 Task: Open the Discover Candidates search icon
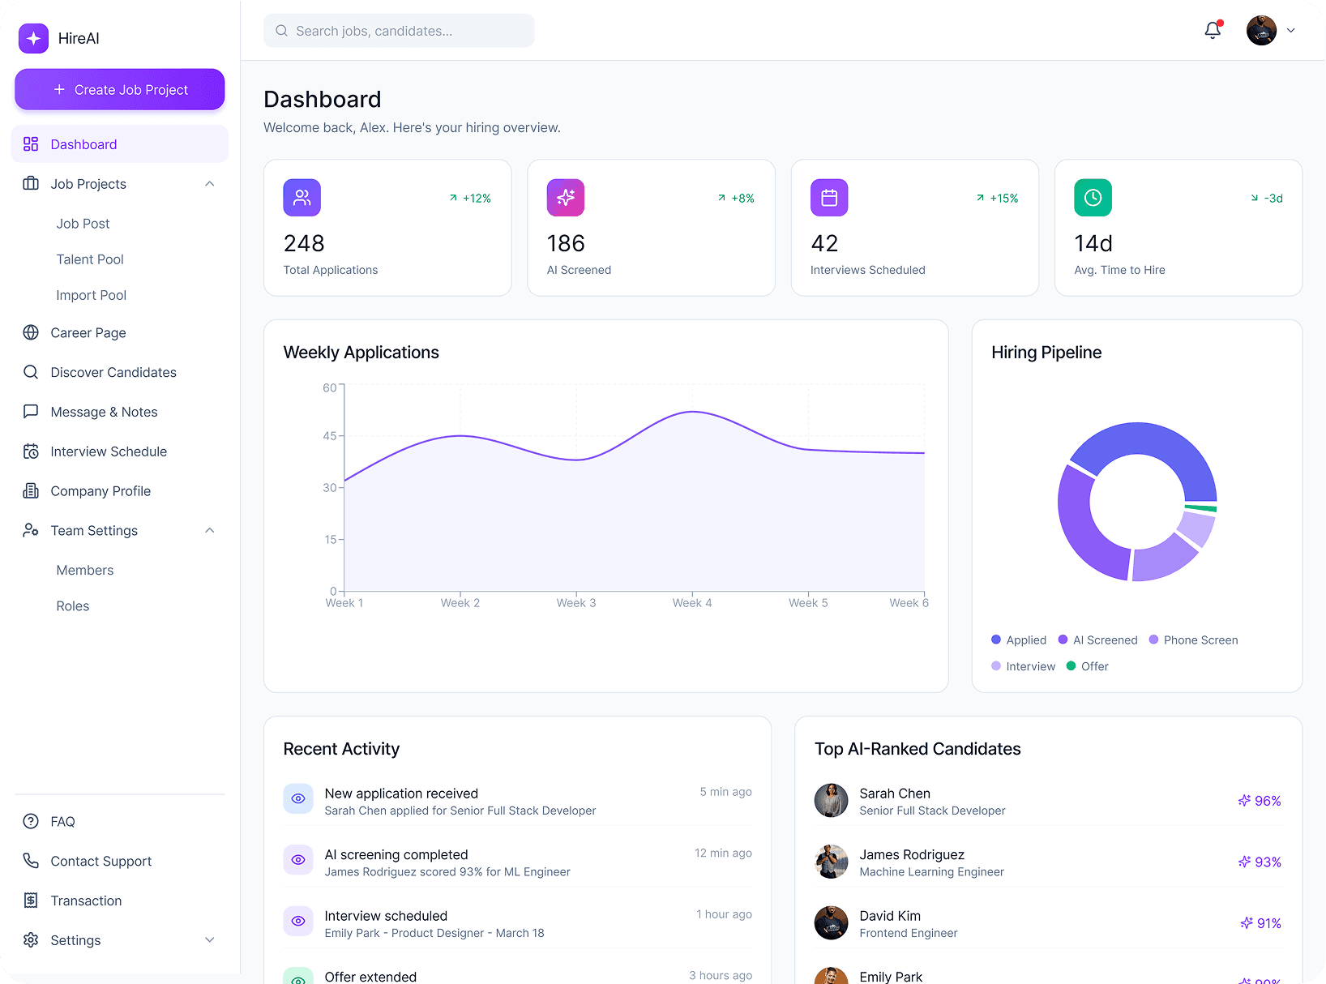31,372
